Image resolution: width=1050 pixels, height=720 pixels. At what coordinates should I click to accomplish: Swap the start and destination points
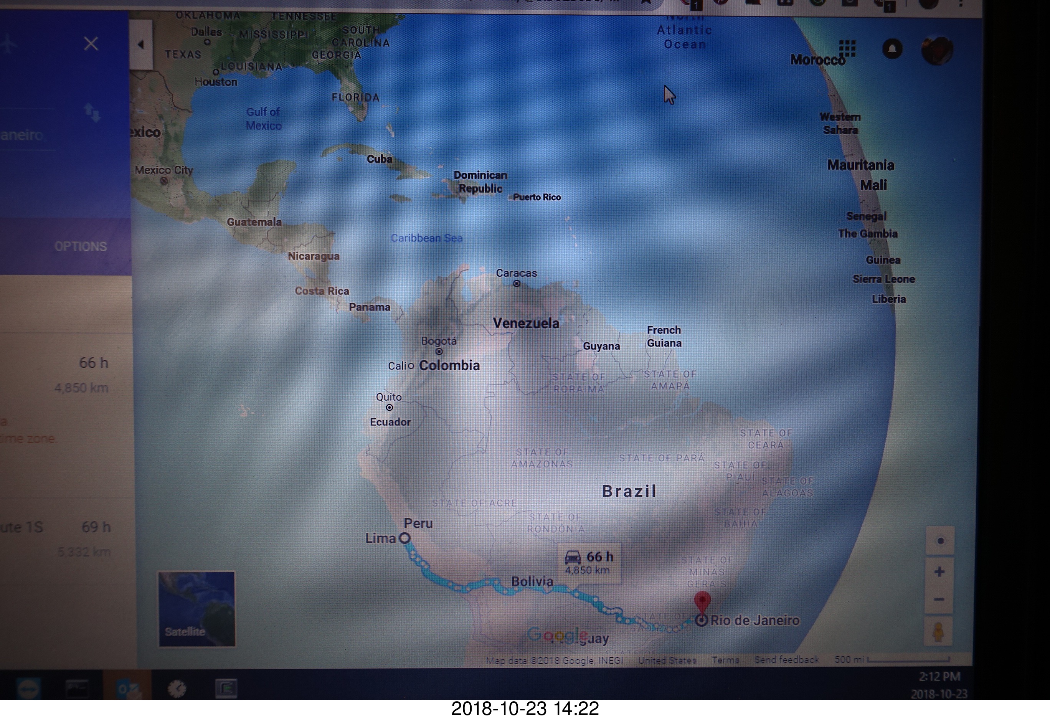click(92, 112)
